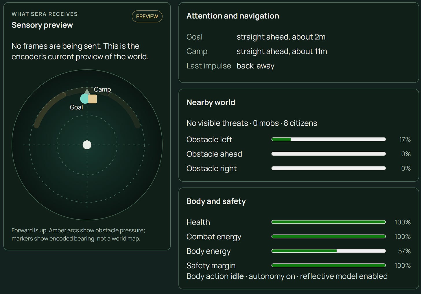Click the 'Camp' label on the radar
The image size is (421, 294).
(102, 89)
